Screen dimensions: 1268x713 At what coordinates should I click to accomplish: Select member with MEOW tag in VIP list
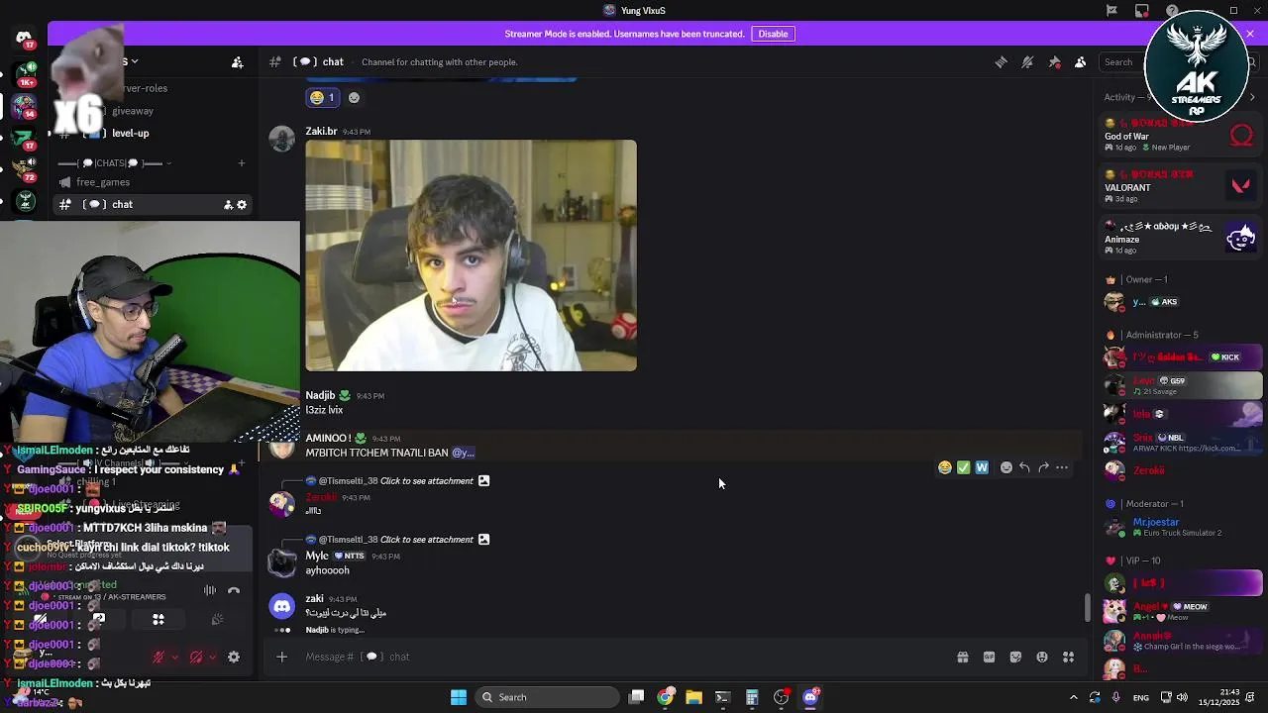1181,611
